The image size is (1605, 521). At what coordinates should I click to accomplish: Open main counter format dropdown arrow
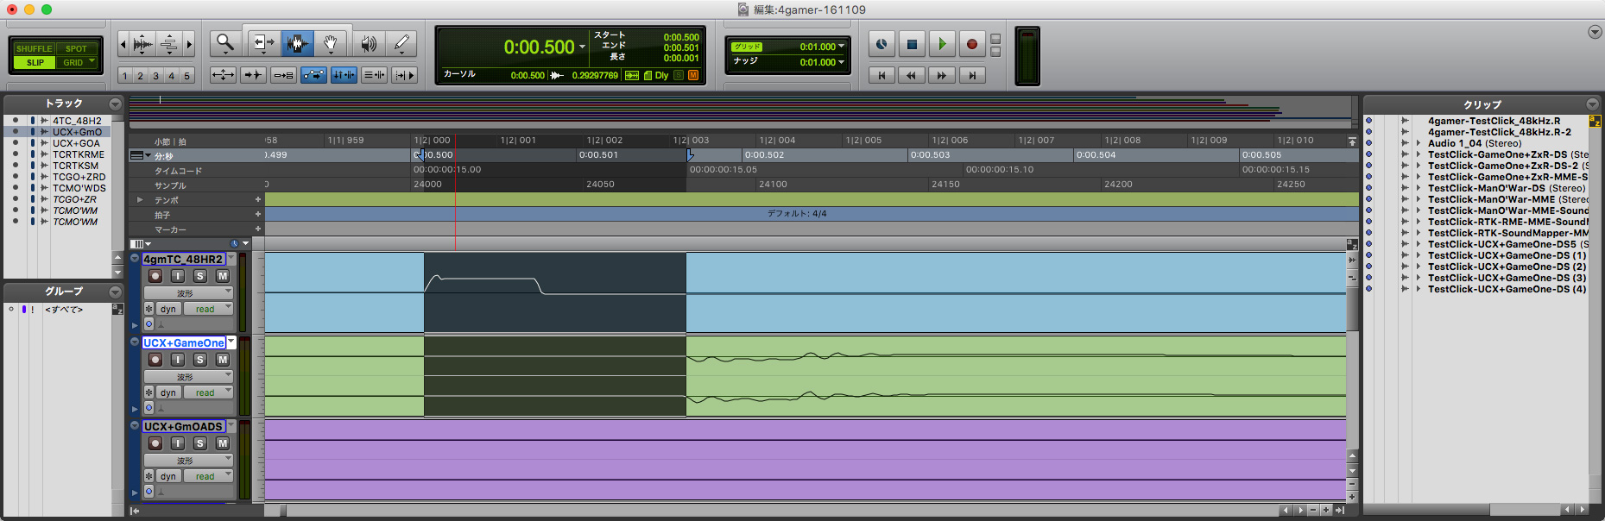(x=582, y=47)
